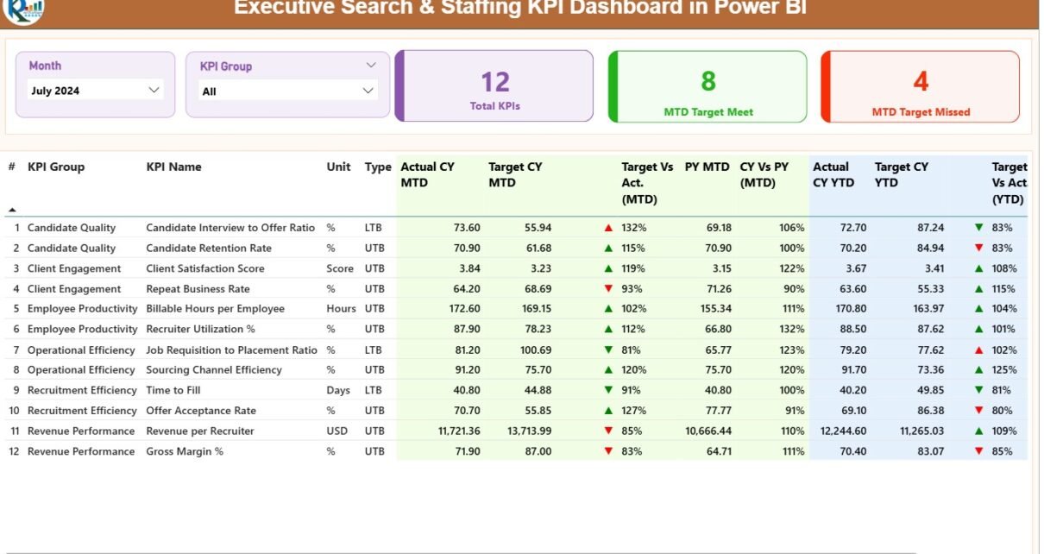
Task: Click the MTD red down arrow in the Revenue per Recruiter row
Action: click(608, 431)
